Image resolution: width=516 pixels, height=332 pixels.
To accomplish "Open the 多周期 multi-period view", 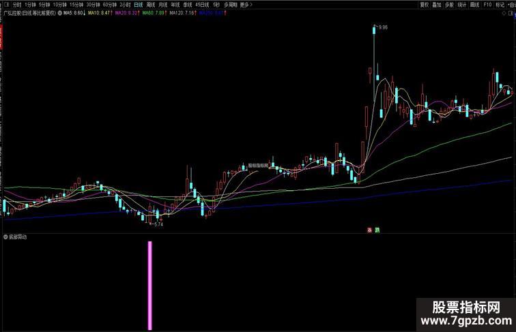I will tap(231, 5).
